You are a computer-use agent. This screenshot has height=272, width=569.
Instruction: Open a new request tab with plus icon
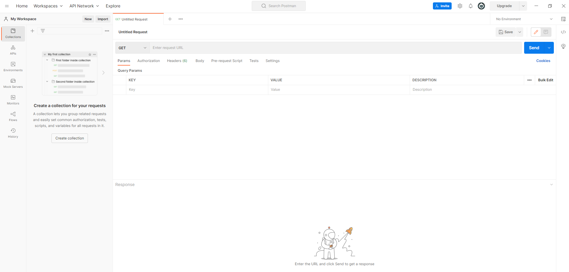pos(170,19)
